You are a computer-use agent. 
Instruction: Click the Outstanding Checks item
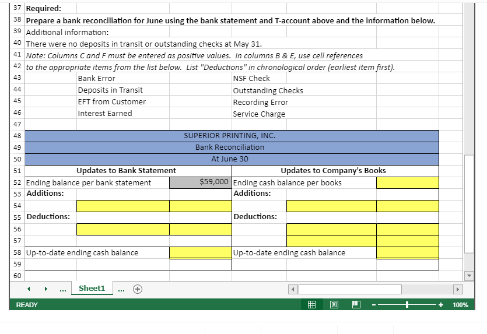[268, 90]
